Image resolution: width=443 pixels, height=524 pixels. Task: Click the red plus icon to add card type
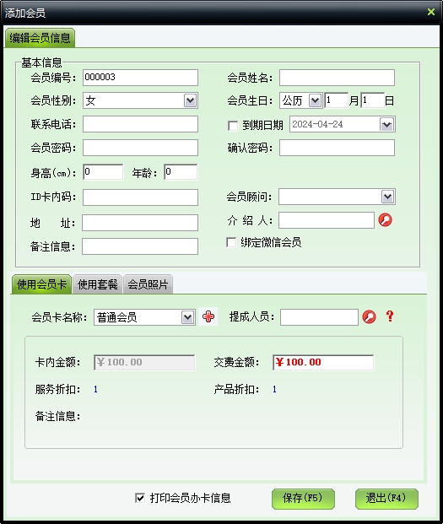[x=208, y=316]
